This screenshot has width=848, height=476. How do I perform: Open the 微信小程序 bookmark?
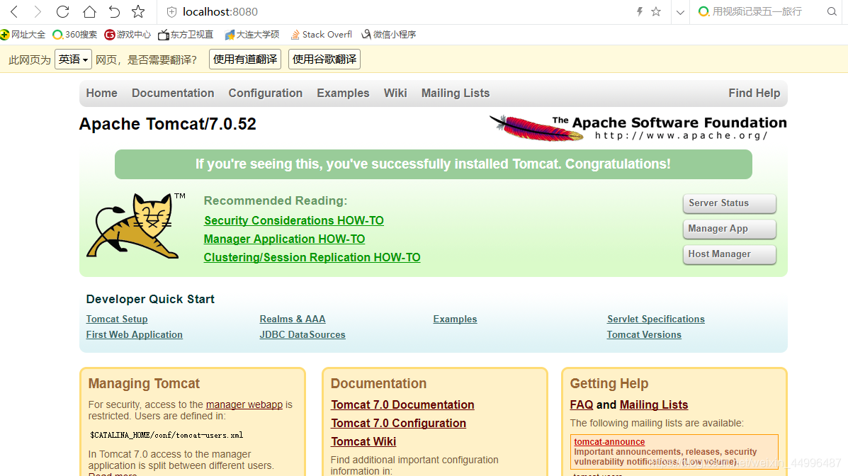click(388, 35)
